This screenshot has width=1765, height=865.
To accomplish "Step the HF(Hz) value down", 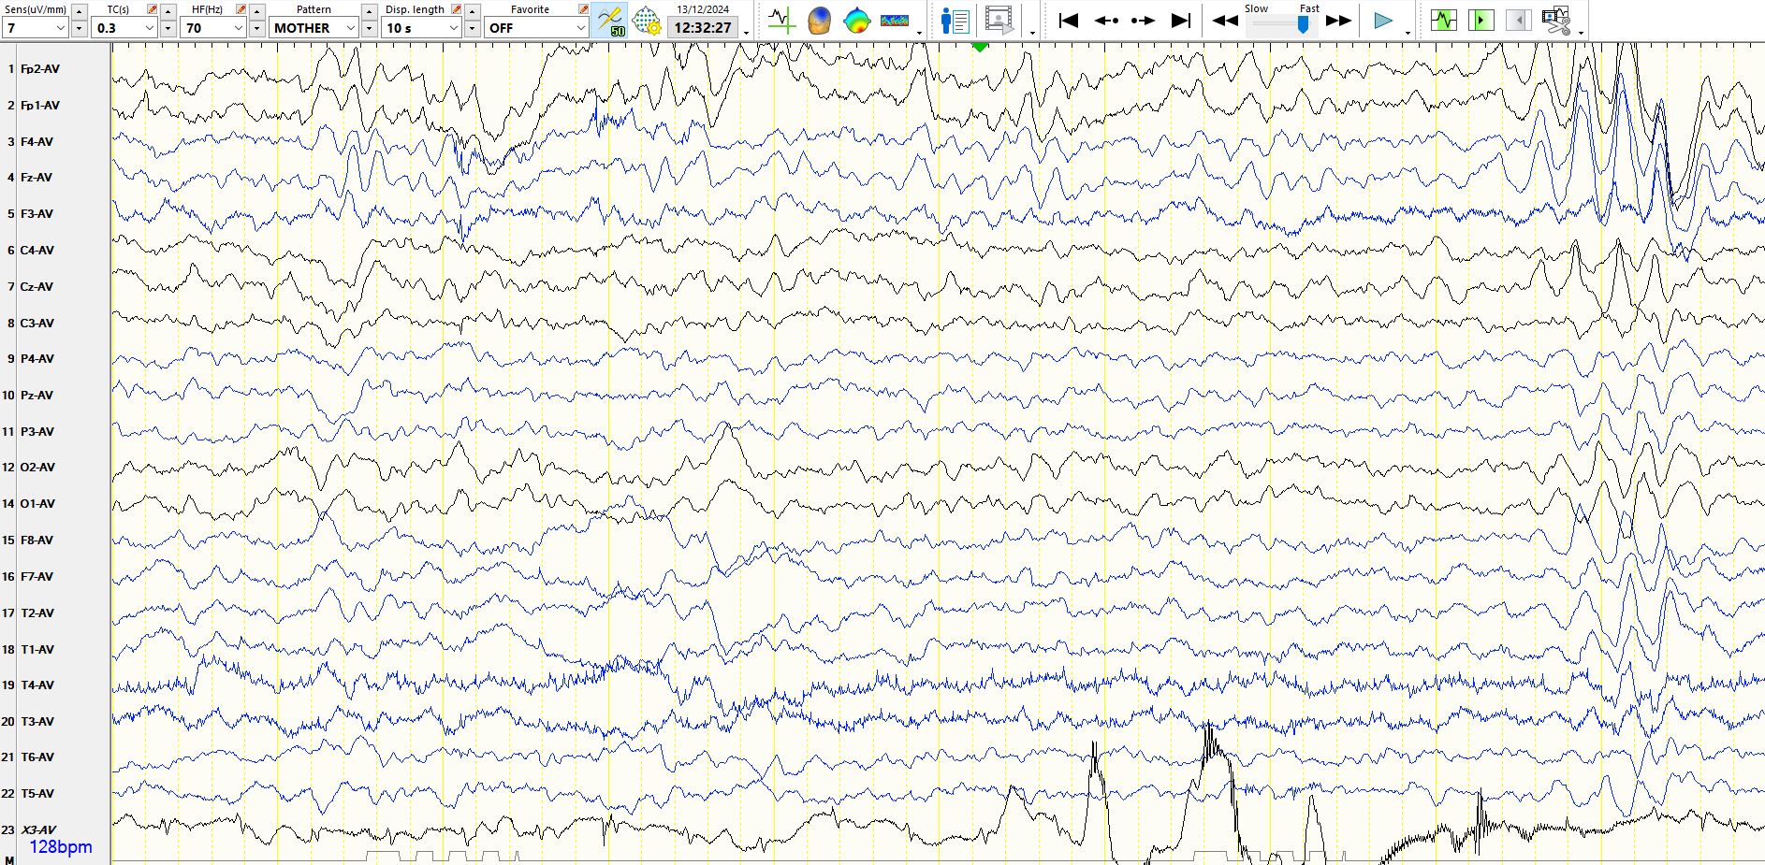I will click(257, 28).
